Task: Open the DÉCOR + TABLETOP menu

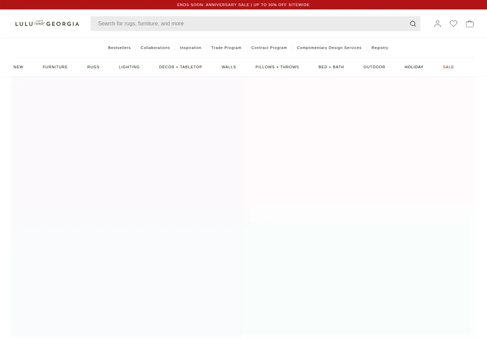Action: coord(181,67)
